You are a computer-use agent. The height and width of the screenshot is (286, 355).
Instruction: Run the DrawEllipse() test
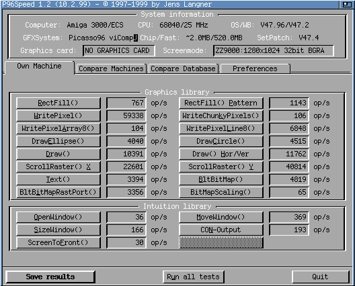pos(58,141)
